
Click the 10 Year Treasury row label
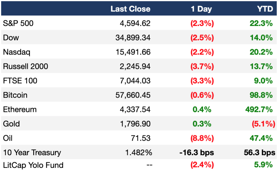pyautogui.click(x=32, y=152)
